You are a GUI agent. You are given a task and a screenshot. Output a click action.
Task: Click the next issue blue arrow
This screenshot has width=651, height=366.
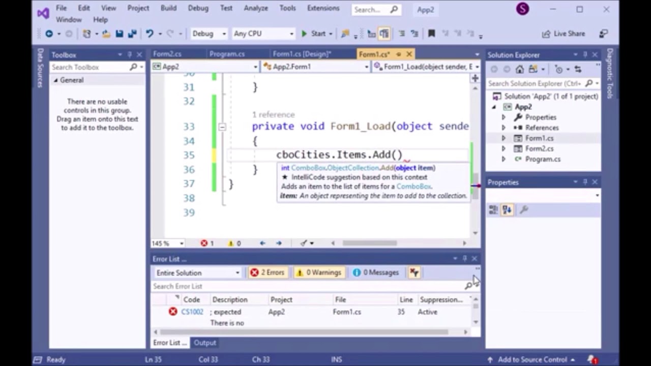279,243
